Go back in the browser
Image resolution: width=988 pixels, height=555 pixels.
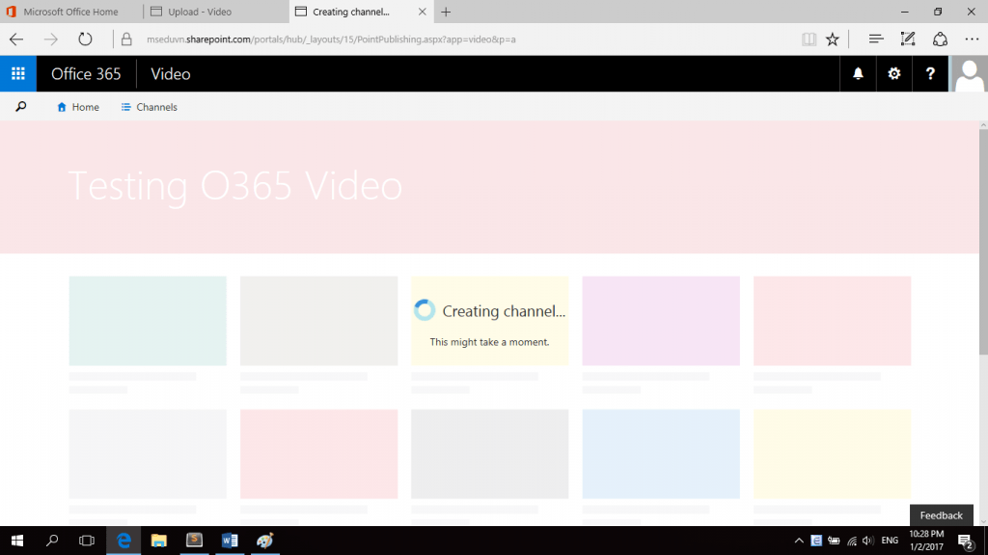tap(16, 39)
